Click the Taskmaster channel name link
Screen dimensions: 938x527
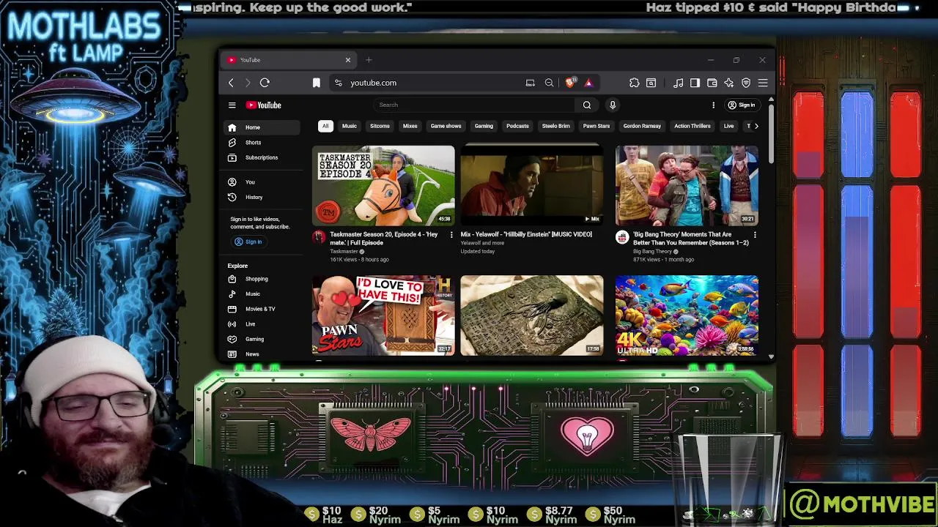344,251
